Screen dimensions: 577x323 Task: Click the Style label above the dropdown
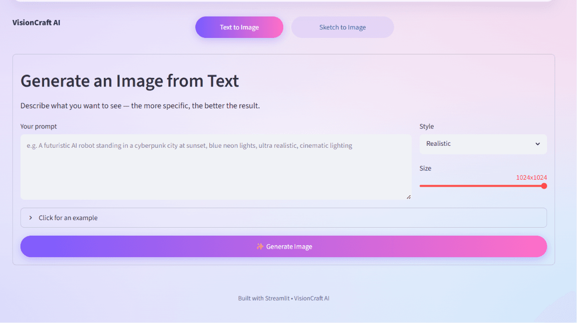[427, 126]
